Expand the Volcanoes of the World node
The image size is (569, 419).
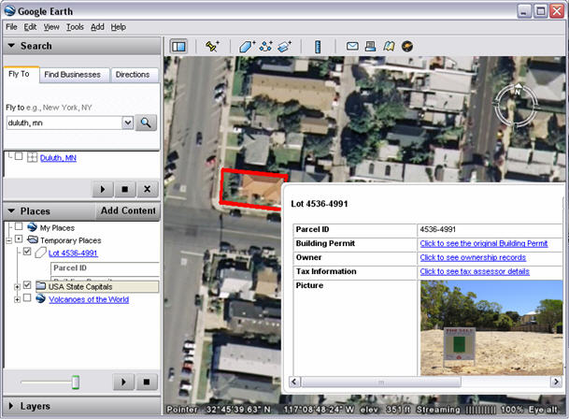17,300
